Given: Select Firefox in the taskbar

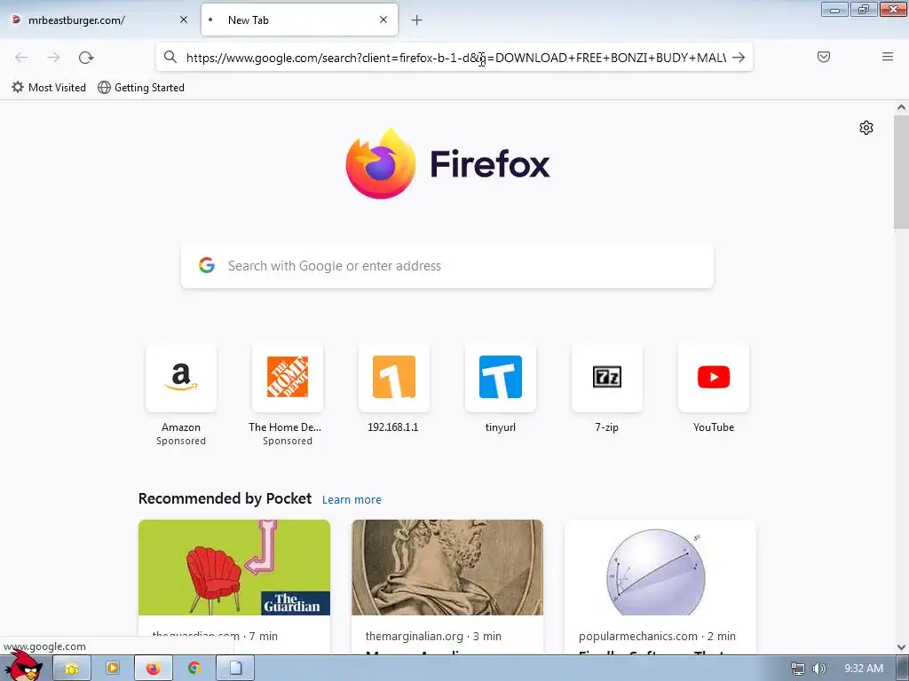Looking at the screenshot, I should click(x=153, y=669).
